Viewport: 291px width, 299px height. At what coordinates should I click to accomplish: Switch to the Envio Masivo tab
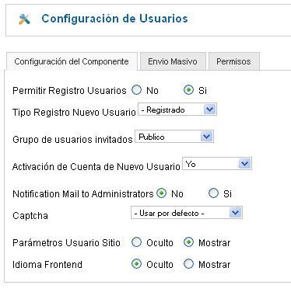pyautogui.click(x=173, y=61)
